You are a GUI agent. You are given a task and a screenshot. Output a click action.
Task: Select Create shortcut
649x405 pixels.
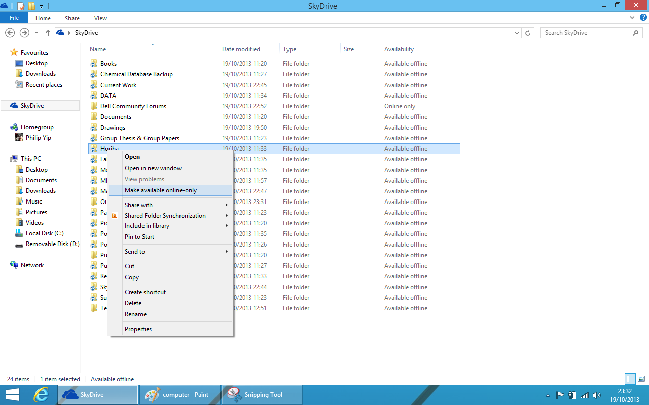point(170,292)
